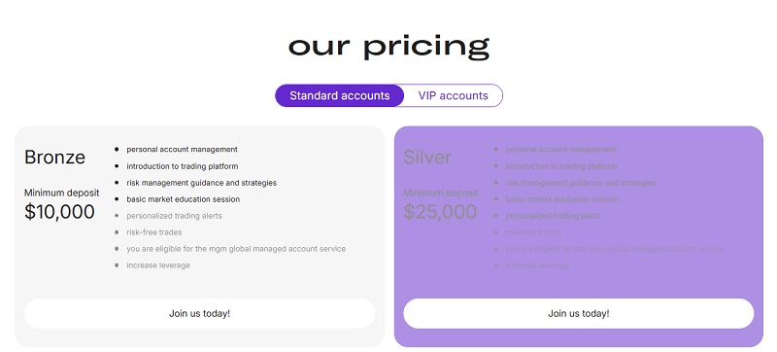This screenshot has height=352, width=777.
Task: Click Bronze risk management guidance and strategies
Action: (x=202, y=183)
